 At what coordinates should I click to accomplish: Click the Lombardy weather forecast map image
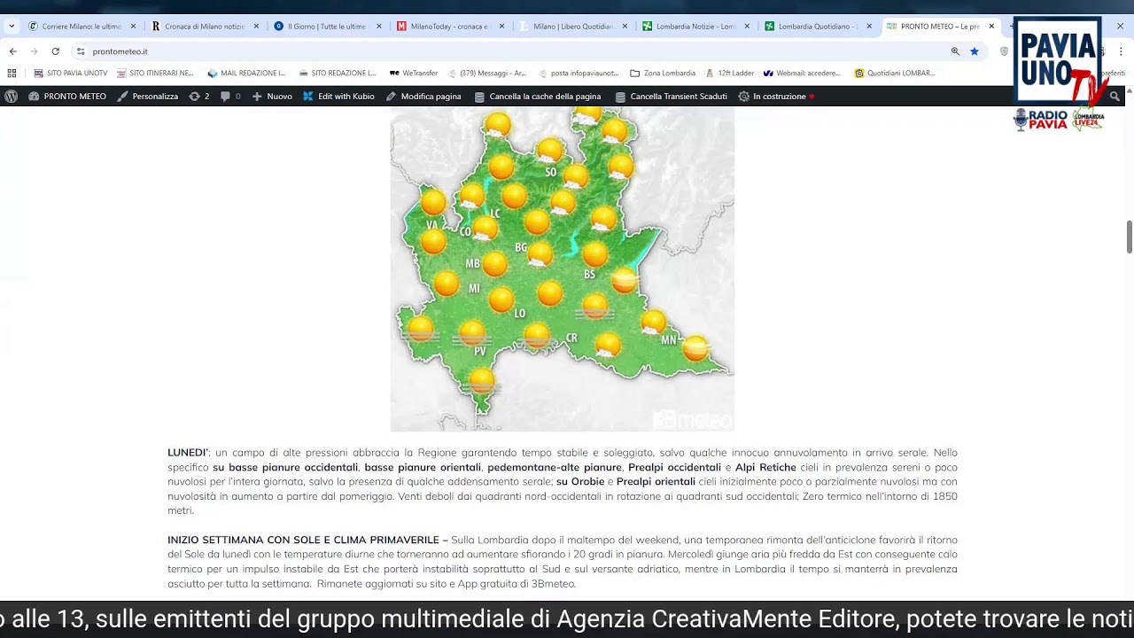point(562,268)
